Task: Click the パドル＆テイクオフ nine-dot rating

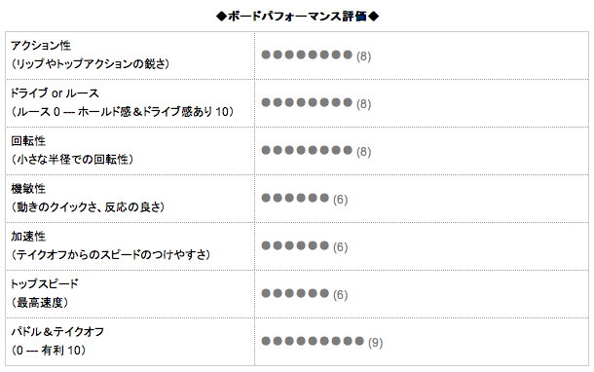Action: (313, 341)
